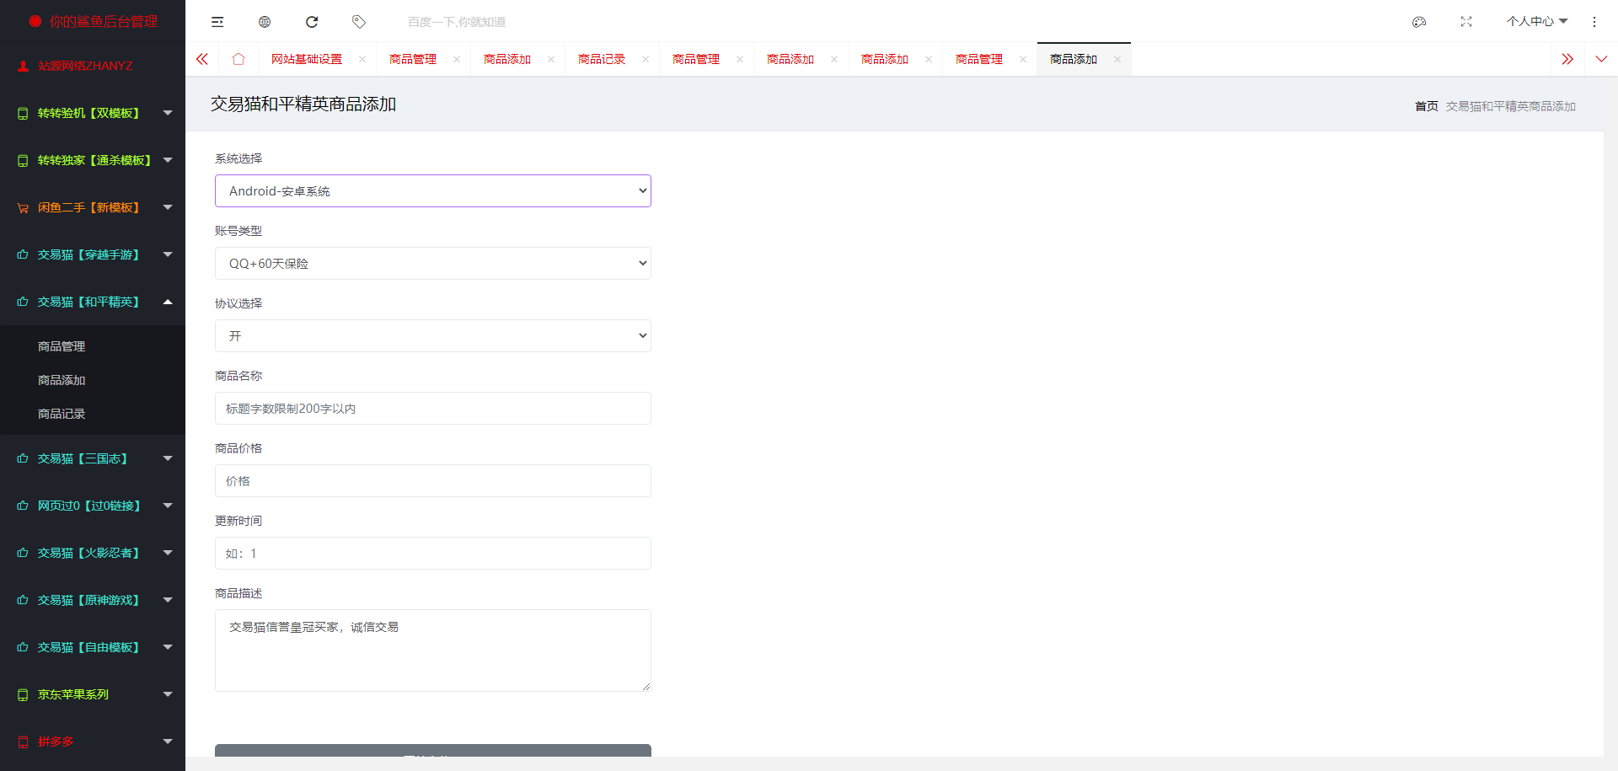Image resolution: width=1618 pixels, height=771 pixels.
Task: Close the active 商品添加 tab
Action: [x=1117, y=59]
